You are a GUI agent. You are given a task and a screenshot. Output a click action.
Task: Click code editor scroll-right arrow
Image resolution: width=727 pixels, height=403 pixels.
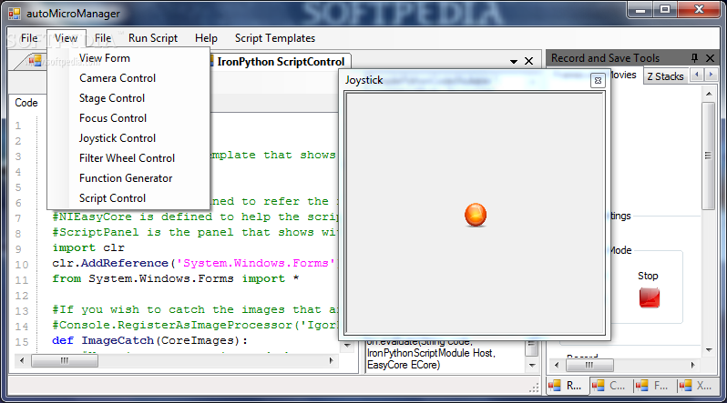pos(331,360)
